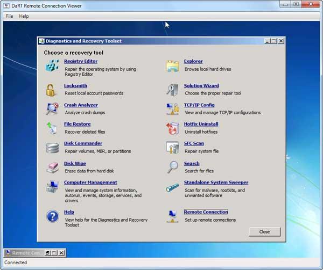Launch the SFC Scan link
The width and height of the screenshot is (323, 270).
[194, 143]
